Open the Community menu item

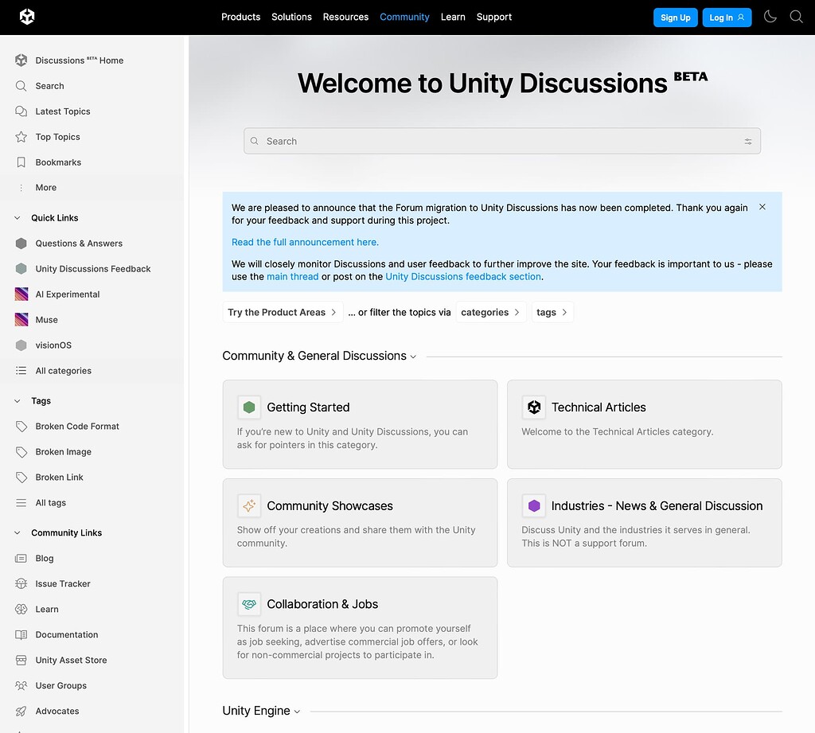coord(404,16)
